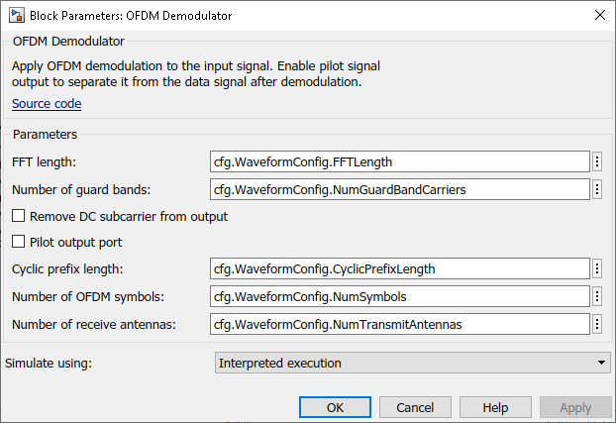Close the Block Parameters dialog
616x423 pixels.
[x=598, y=15]
